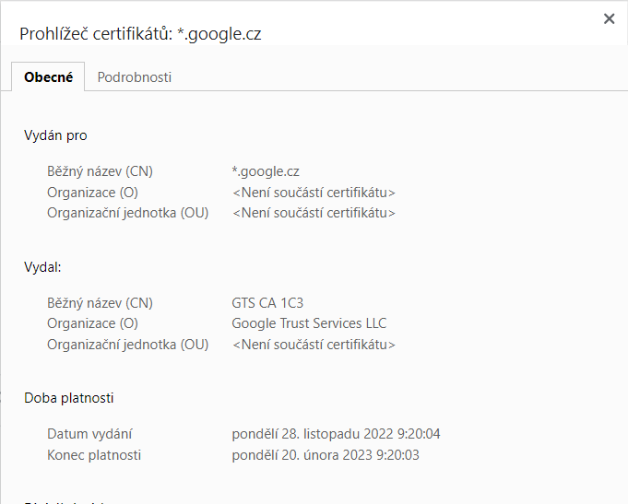Click Běžný název (CN) label under Vydal
This screenshot has width=628, height=504.
click(101, 303)
